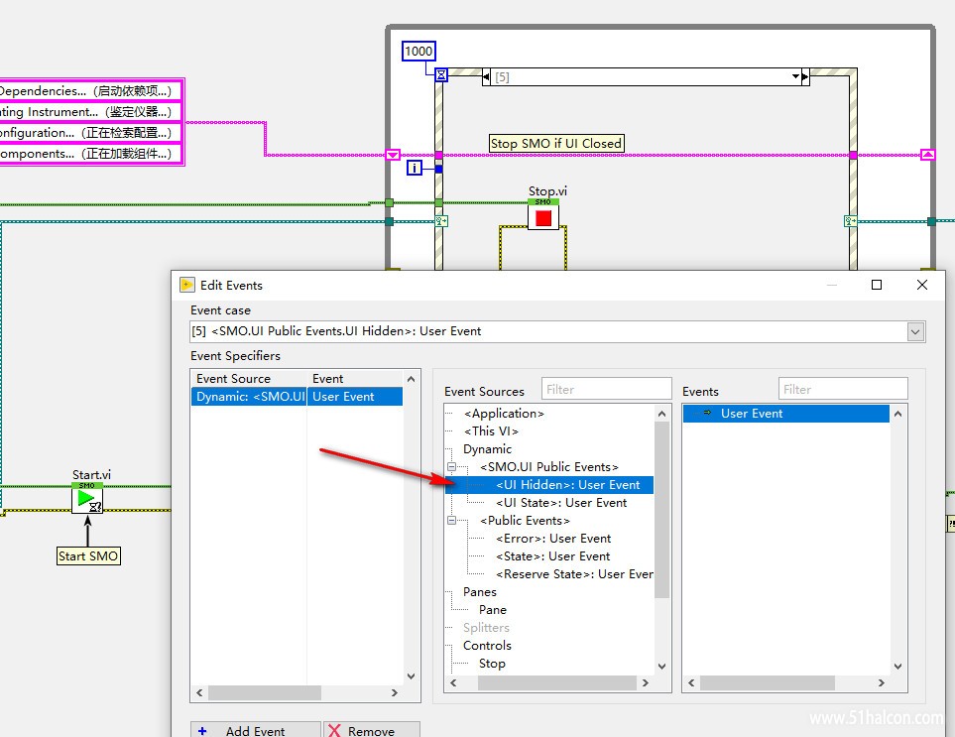Click Event Sources horizontal scroll left arrow

[453, 683]
